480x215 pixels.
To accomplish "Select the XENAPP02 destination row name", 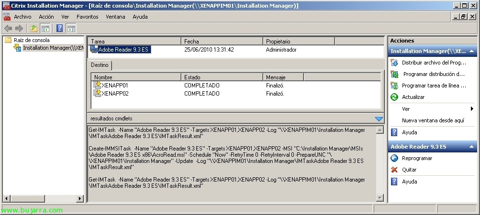I will (x=115, y=94).
